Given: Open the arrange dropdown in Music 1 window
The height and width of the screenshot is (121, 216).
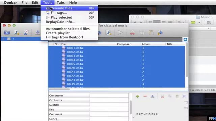Looking at the screenshot, I should (181, 22).
